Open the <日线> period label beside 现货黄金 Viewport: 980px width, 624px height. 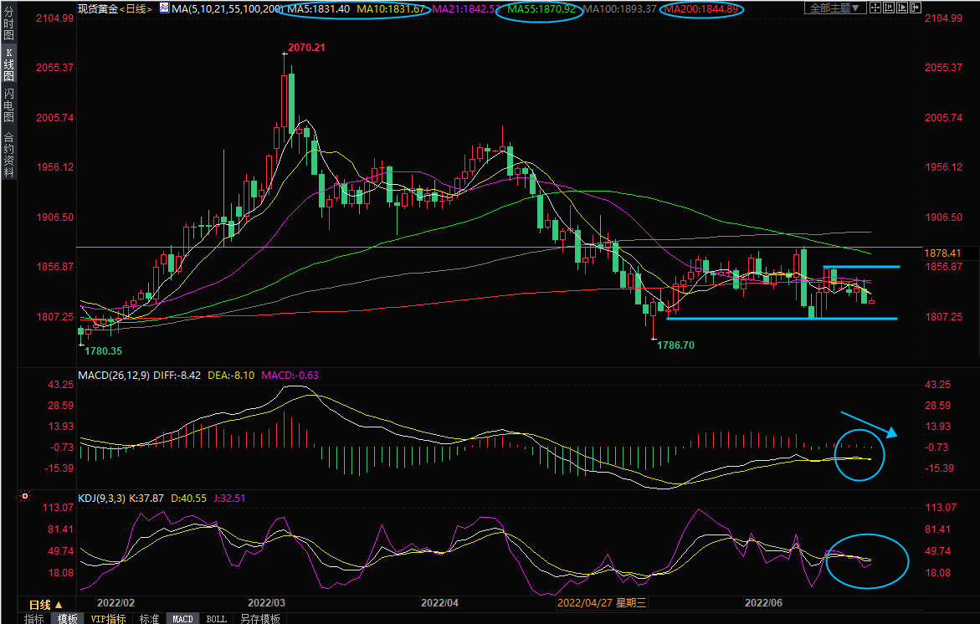tap(136, 8)
